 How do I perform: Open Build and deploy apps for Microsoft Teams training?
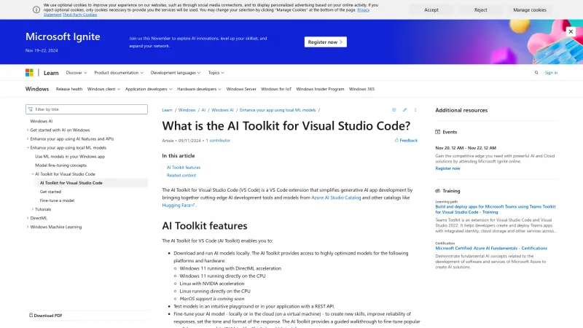pos(496,209)
